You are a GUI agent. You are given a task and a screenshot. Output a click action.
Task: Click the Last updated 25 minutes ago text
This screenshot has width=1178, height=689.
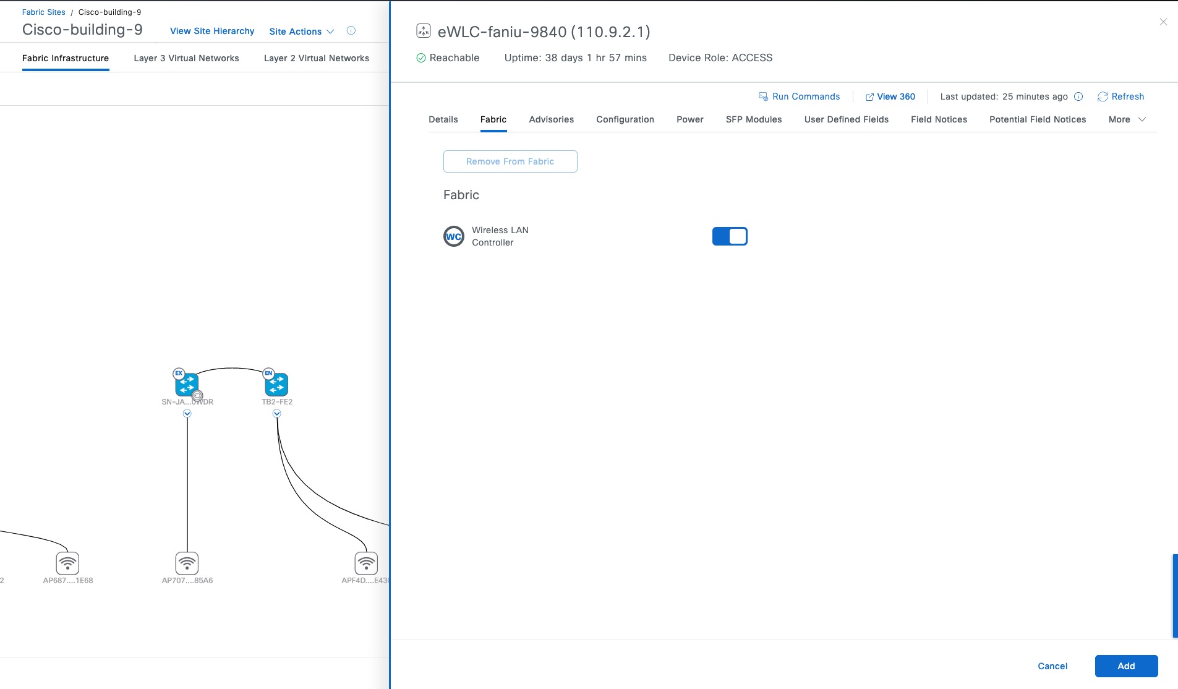coord(1004,96)
